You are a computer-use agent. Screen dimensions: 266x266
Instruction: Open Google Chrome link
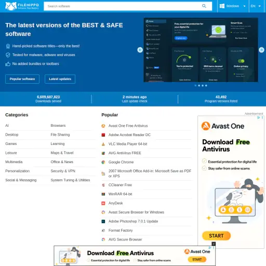pyautogui.click(x=121, y=162)
